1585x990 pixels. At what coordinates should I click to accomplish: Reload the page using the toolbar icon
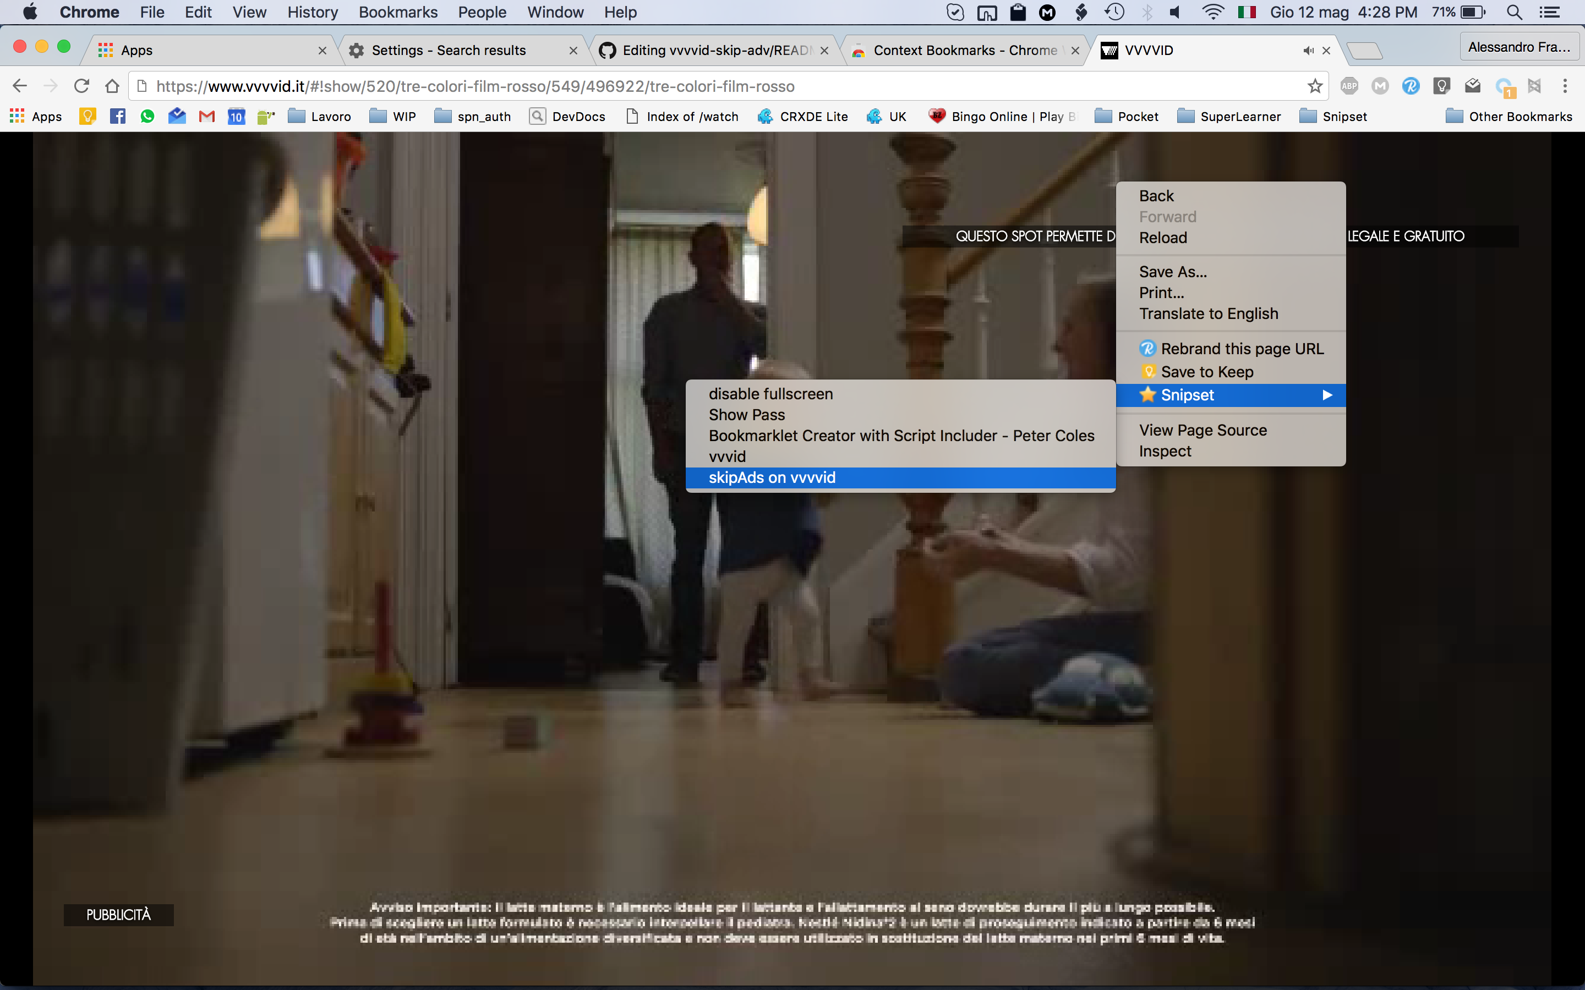(x=81, y=86)
